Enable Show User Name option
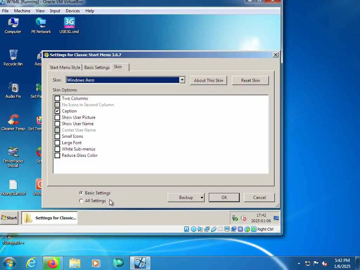 pyautogui.click(x=57, y=124)
